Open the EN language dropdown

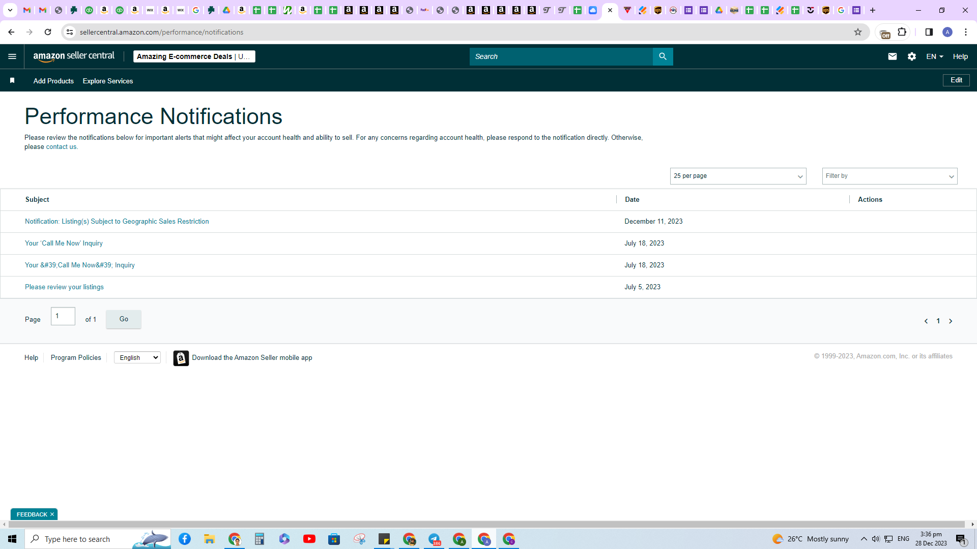pyautogui.click(x=935, y=56)
